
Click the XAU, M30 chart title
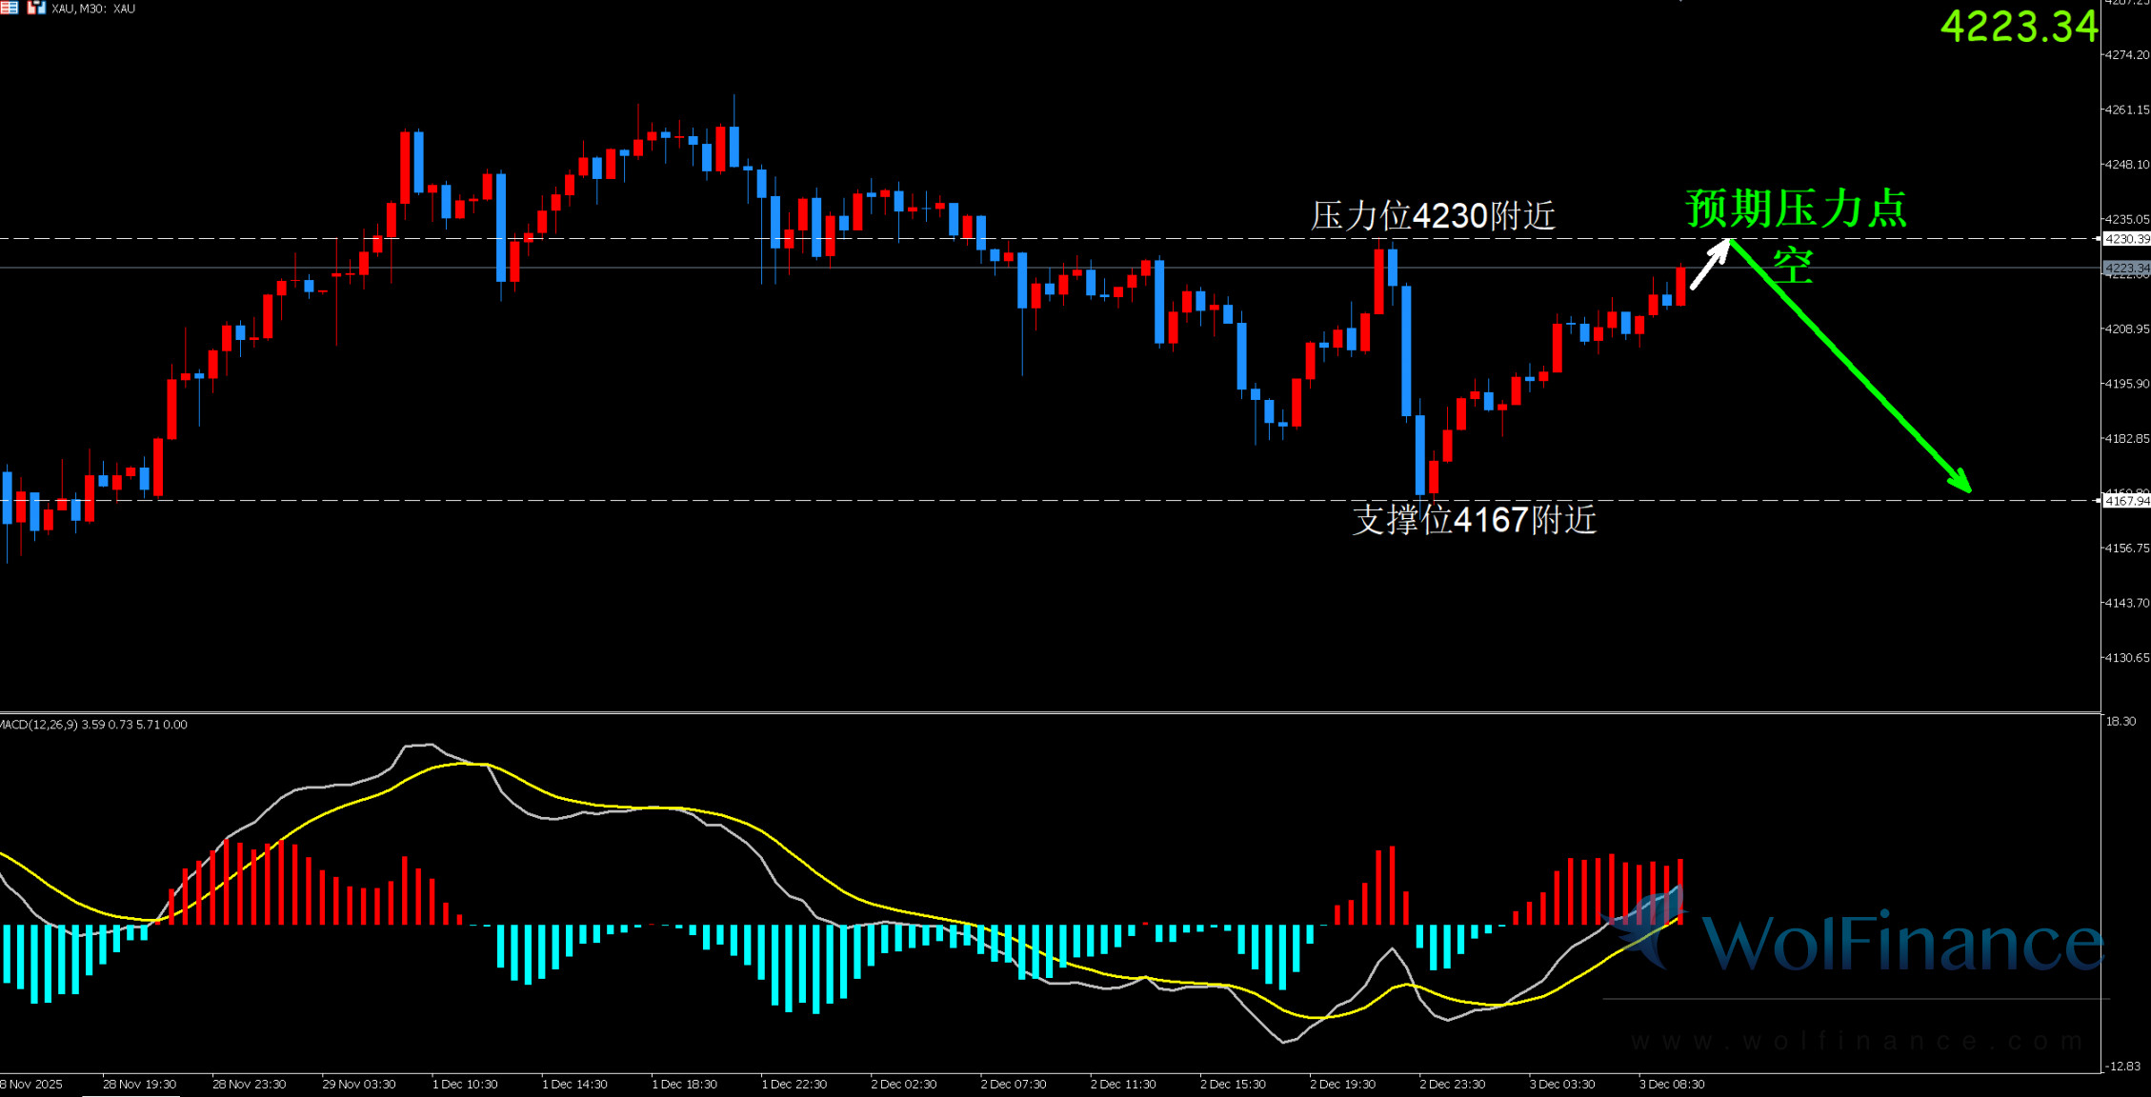pyautogui.click(x=93, y=9)
